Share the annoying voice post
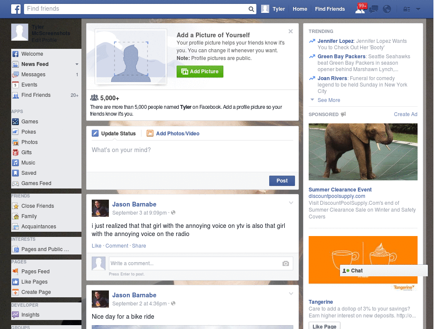The image size is (439, 329). [x=139, y=245]
